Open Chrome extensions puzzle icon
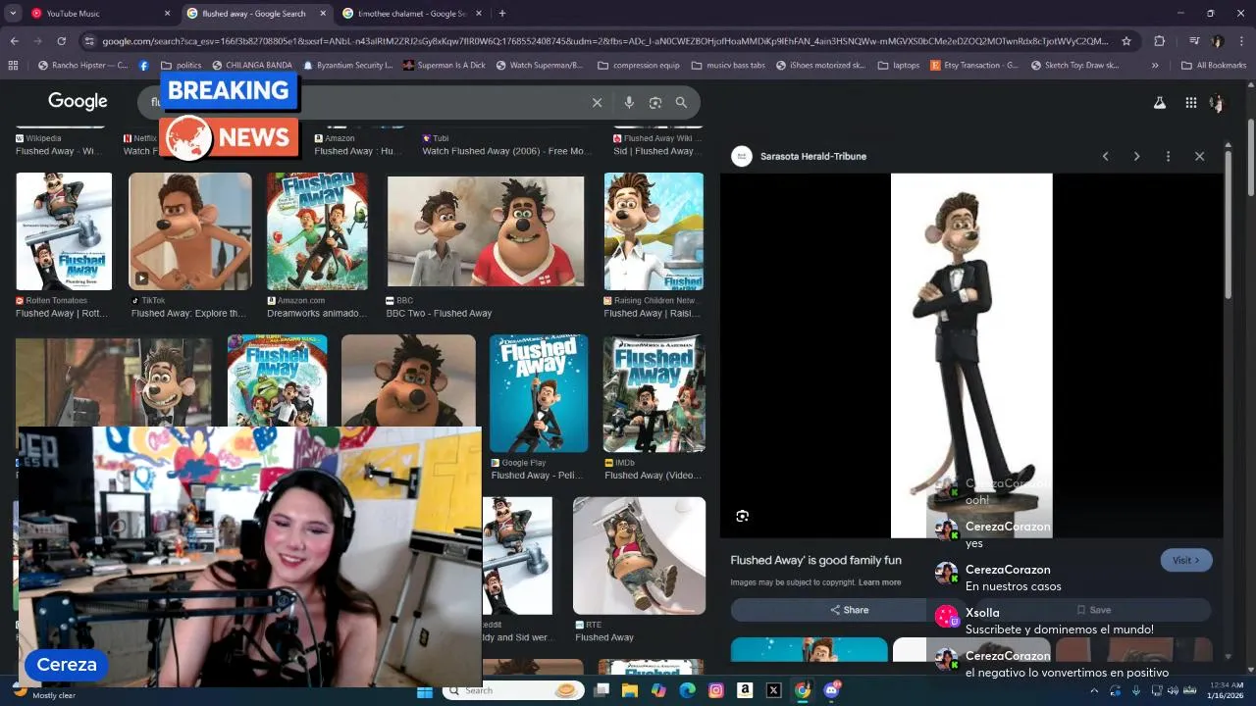This screenshot has height=706, width=1256. [x=1159, y=41]
